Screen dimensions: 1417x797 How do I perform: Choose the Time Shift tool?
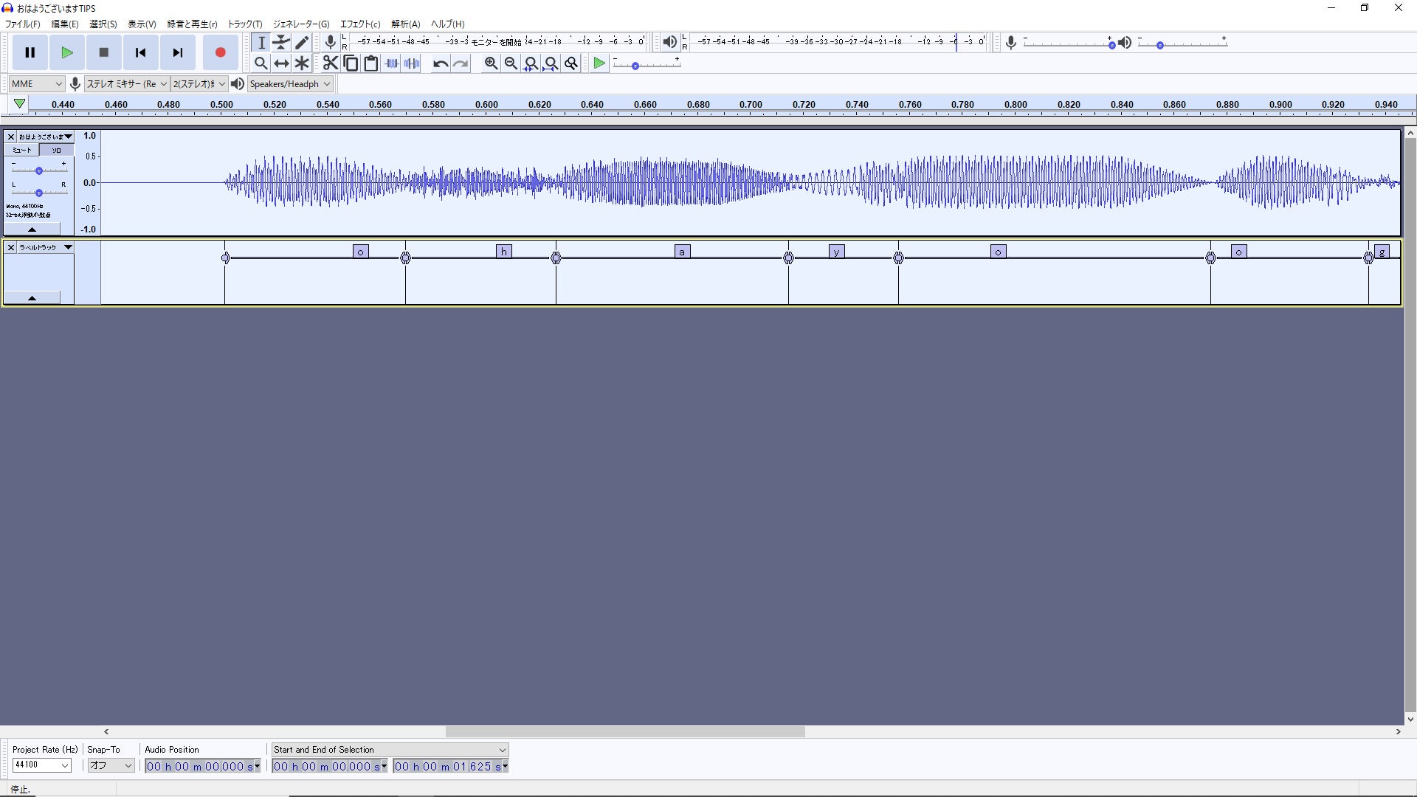pyautogui.click(x=281, y=63)
